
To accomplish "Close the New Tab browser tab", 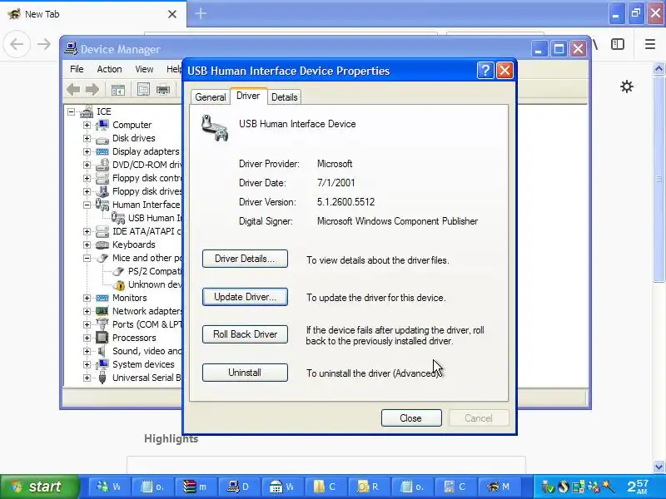I will tap(172, 14).
